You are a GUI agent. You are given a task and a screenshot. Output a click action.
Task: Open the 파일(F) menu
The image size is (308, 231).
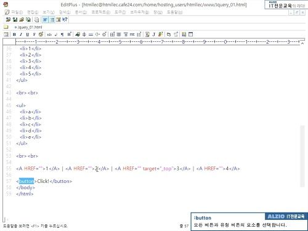coord(17,12)
